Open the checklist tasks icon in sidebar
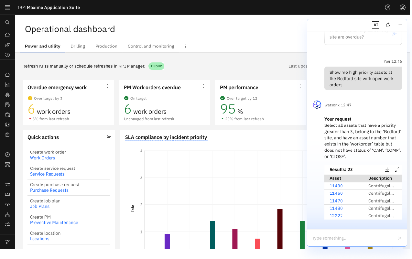412x259 pixels. pyautogui.click(x=7, y=185)
